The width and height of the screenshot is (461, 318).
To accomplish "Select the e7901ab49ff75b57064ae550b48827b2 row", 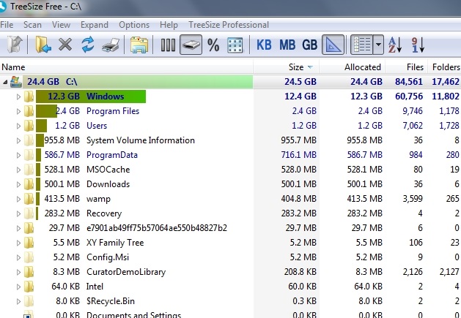I will (230, 228).
